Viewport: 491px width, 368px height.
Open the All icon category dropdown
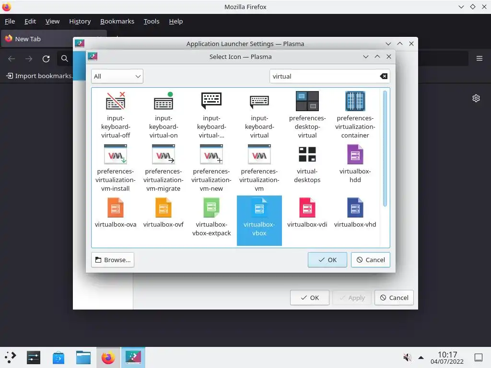click(x=117, y=76)
